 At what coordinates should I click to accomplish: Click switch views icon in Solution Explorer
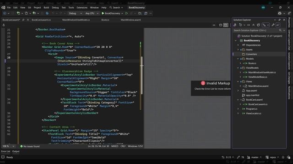pos(235,25)
